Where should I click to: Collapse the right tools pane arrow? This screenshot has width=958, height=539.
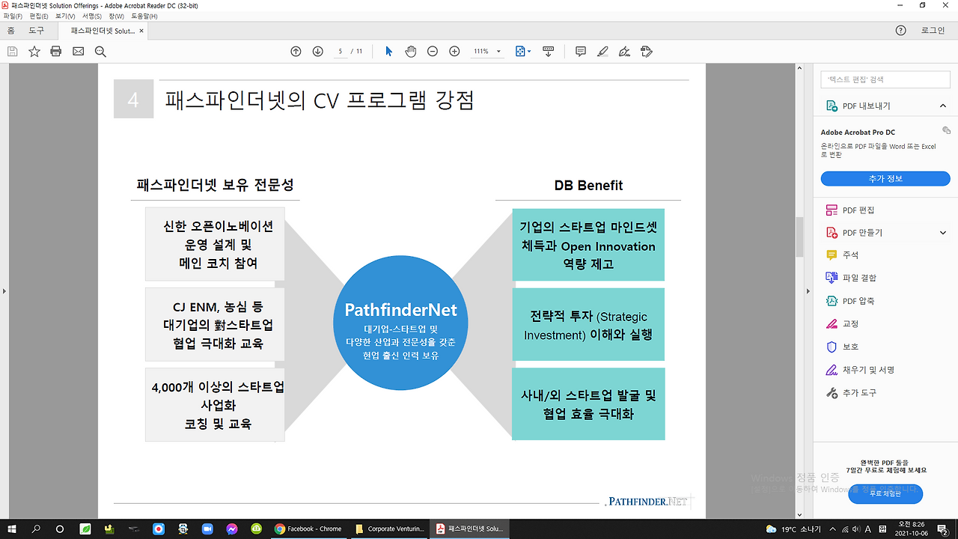[x=808, y=290]
